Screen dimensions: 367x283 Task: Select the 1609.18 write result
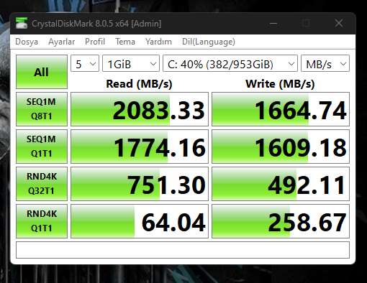[281, 147]
